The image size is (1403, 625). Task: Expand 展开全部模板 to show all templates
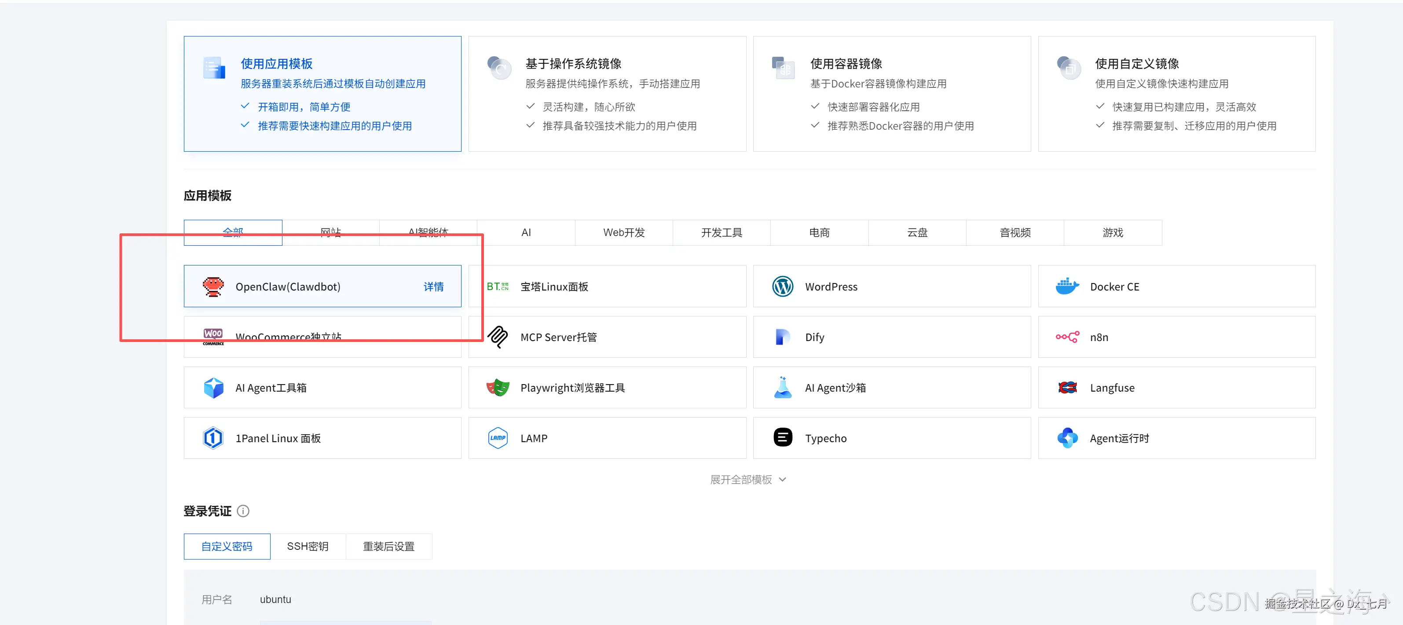pos(748,480)
